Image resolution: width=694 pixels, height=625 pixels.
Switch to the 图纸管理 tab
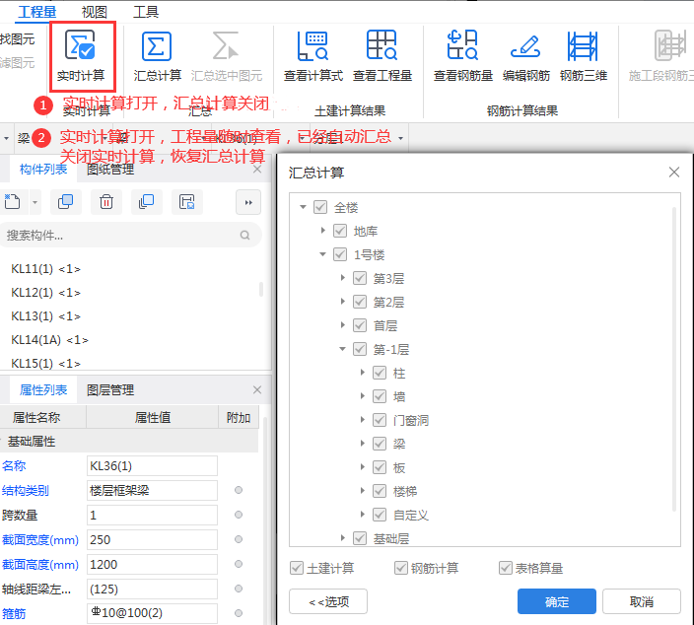[110, 170]
